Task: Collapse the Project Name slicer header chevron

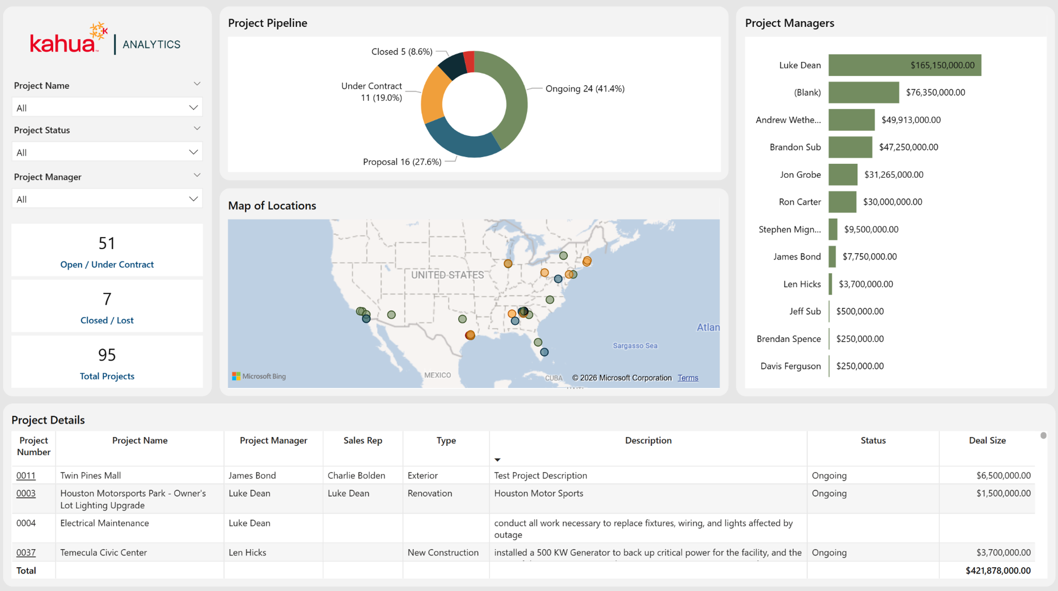Action: coord(197,84)
